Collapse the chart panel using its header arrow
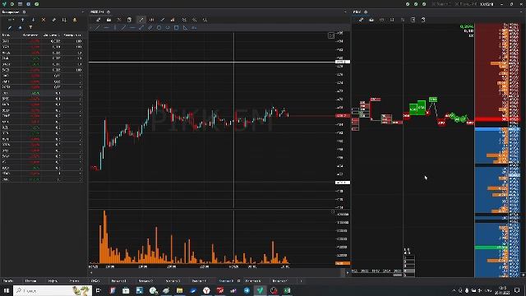Image resolution: width=526 pixels, height=296 pixels. coord(345,12)
